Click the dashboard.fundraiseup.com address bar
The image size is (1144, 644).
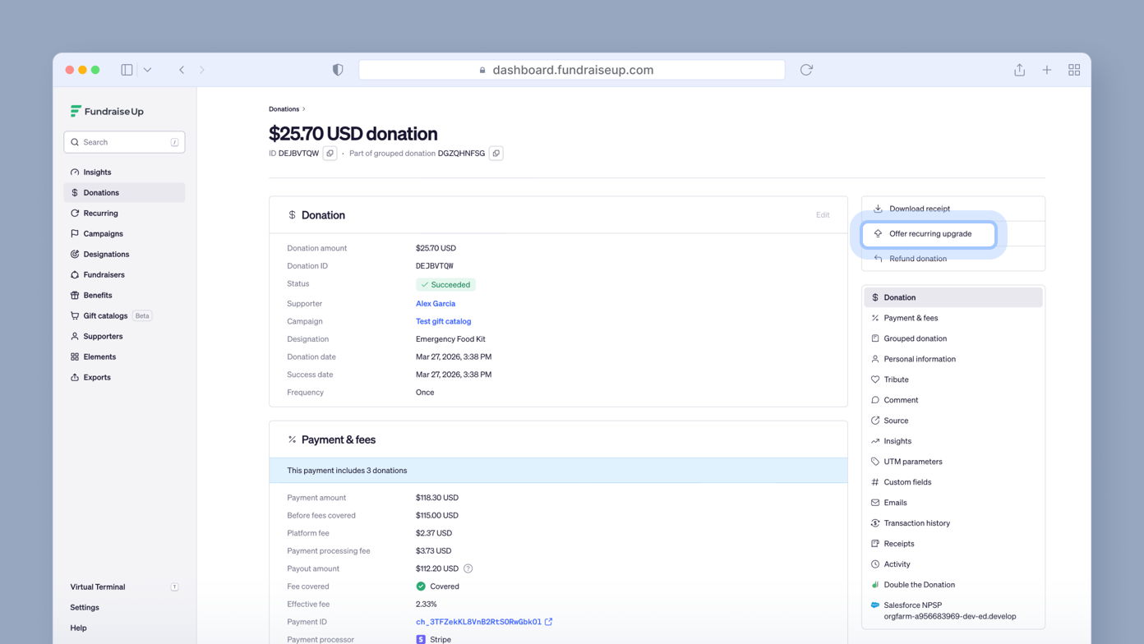tap(572, 70)
